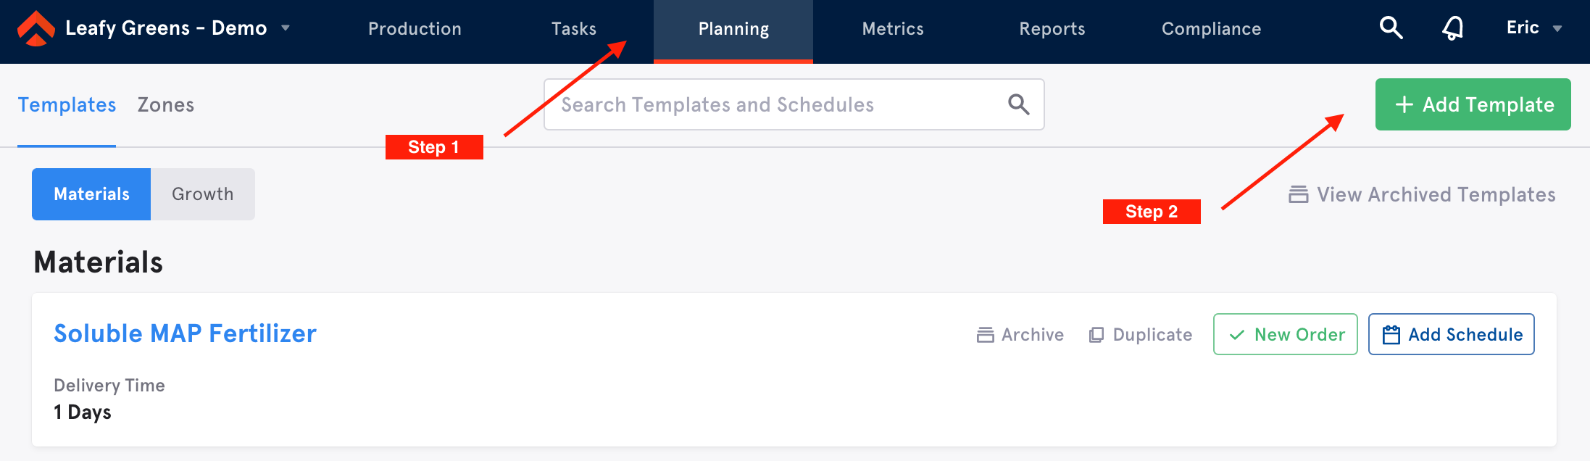Focus the Search Templates and Schedules field
The image size is (1590, 461).
(x=794, y=104)
